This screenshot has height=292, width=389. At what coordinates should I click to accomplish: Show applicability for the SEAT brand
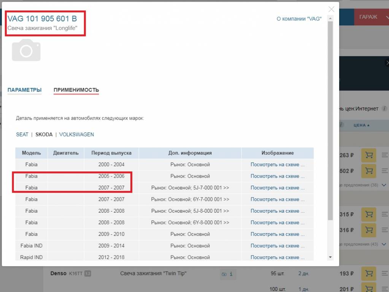22,134
